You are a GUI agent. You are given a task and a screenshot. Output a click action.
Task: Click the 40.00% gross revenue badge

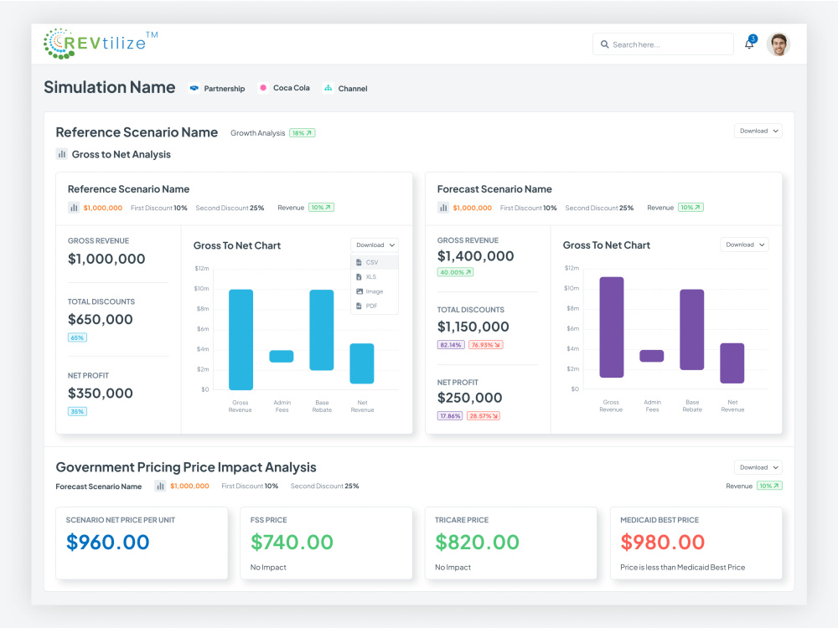click(455, 272)
